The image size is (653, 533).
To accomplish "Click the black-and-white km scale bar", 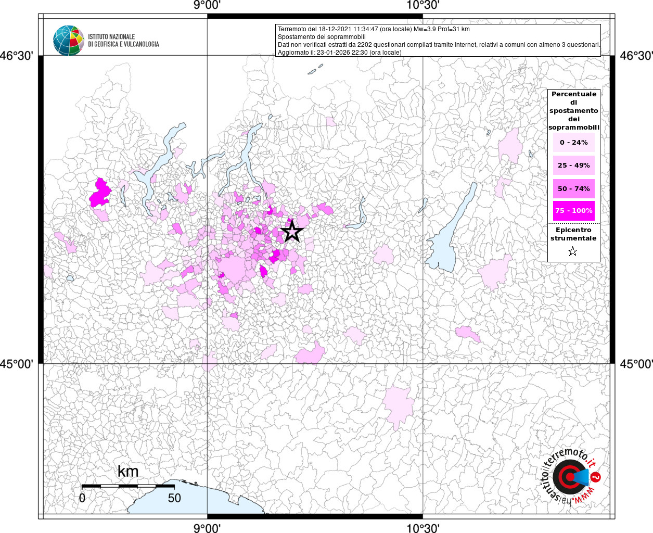I will pyautogui.click(x=128, y=486).
